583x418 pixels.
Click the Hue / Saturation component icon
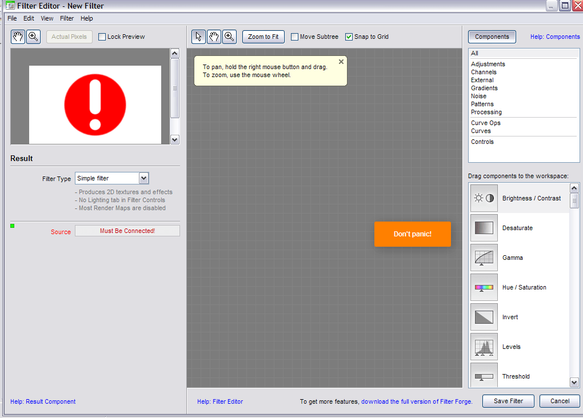click(x=484, y=287)
